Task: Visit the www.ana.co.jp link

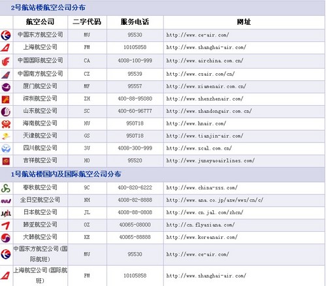Action: point(215,200)
